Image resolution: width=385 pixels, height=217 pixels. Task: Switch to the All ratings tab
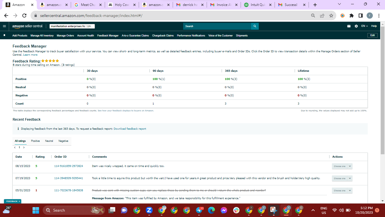click(x=20, y=141)
